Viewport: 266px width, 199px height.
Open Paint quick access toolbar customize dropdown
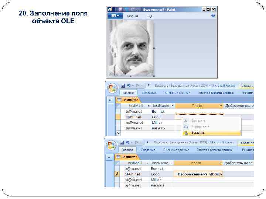coord(138,10)
